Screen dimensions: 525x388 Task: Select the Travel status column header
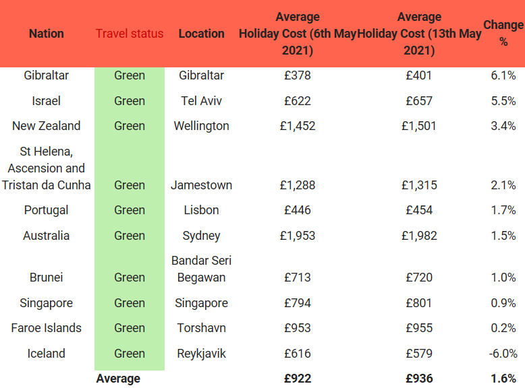tap(130, 34)
